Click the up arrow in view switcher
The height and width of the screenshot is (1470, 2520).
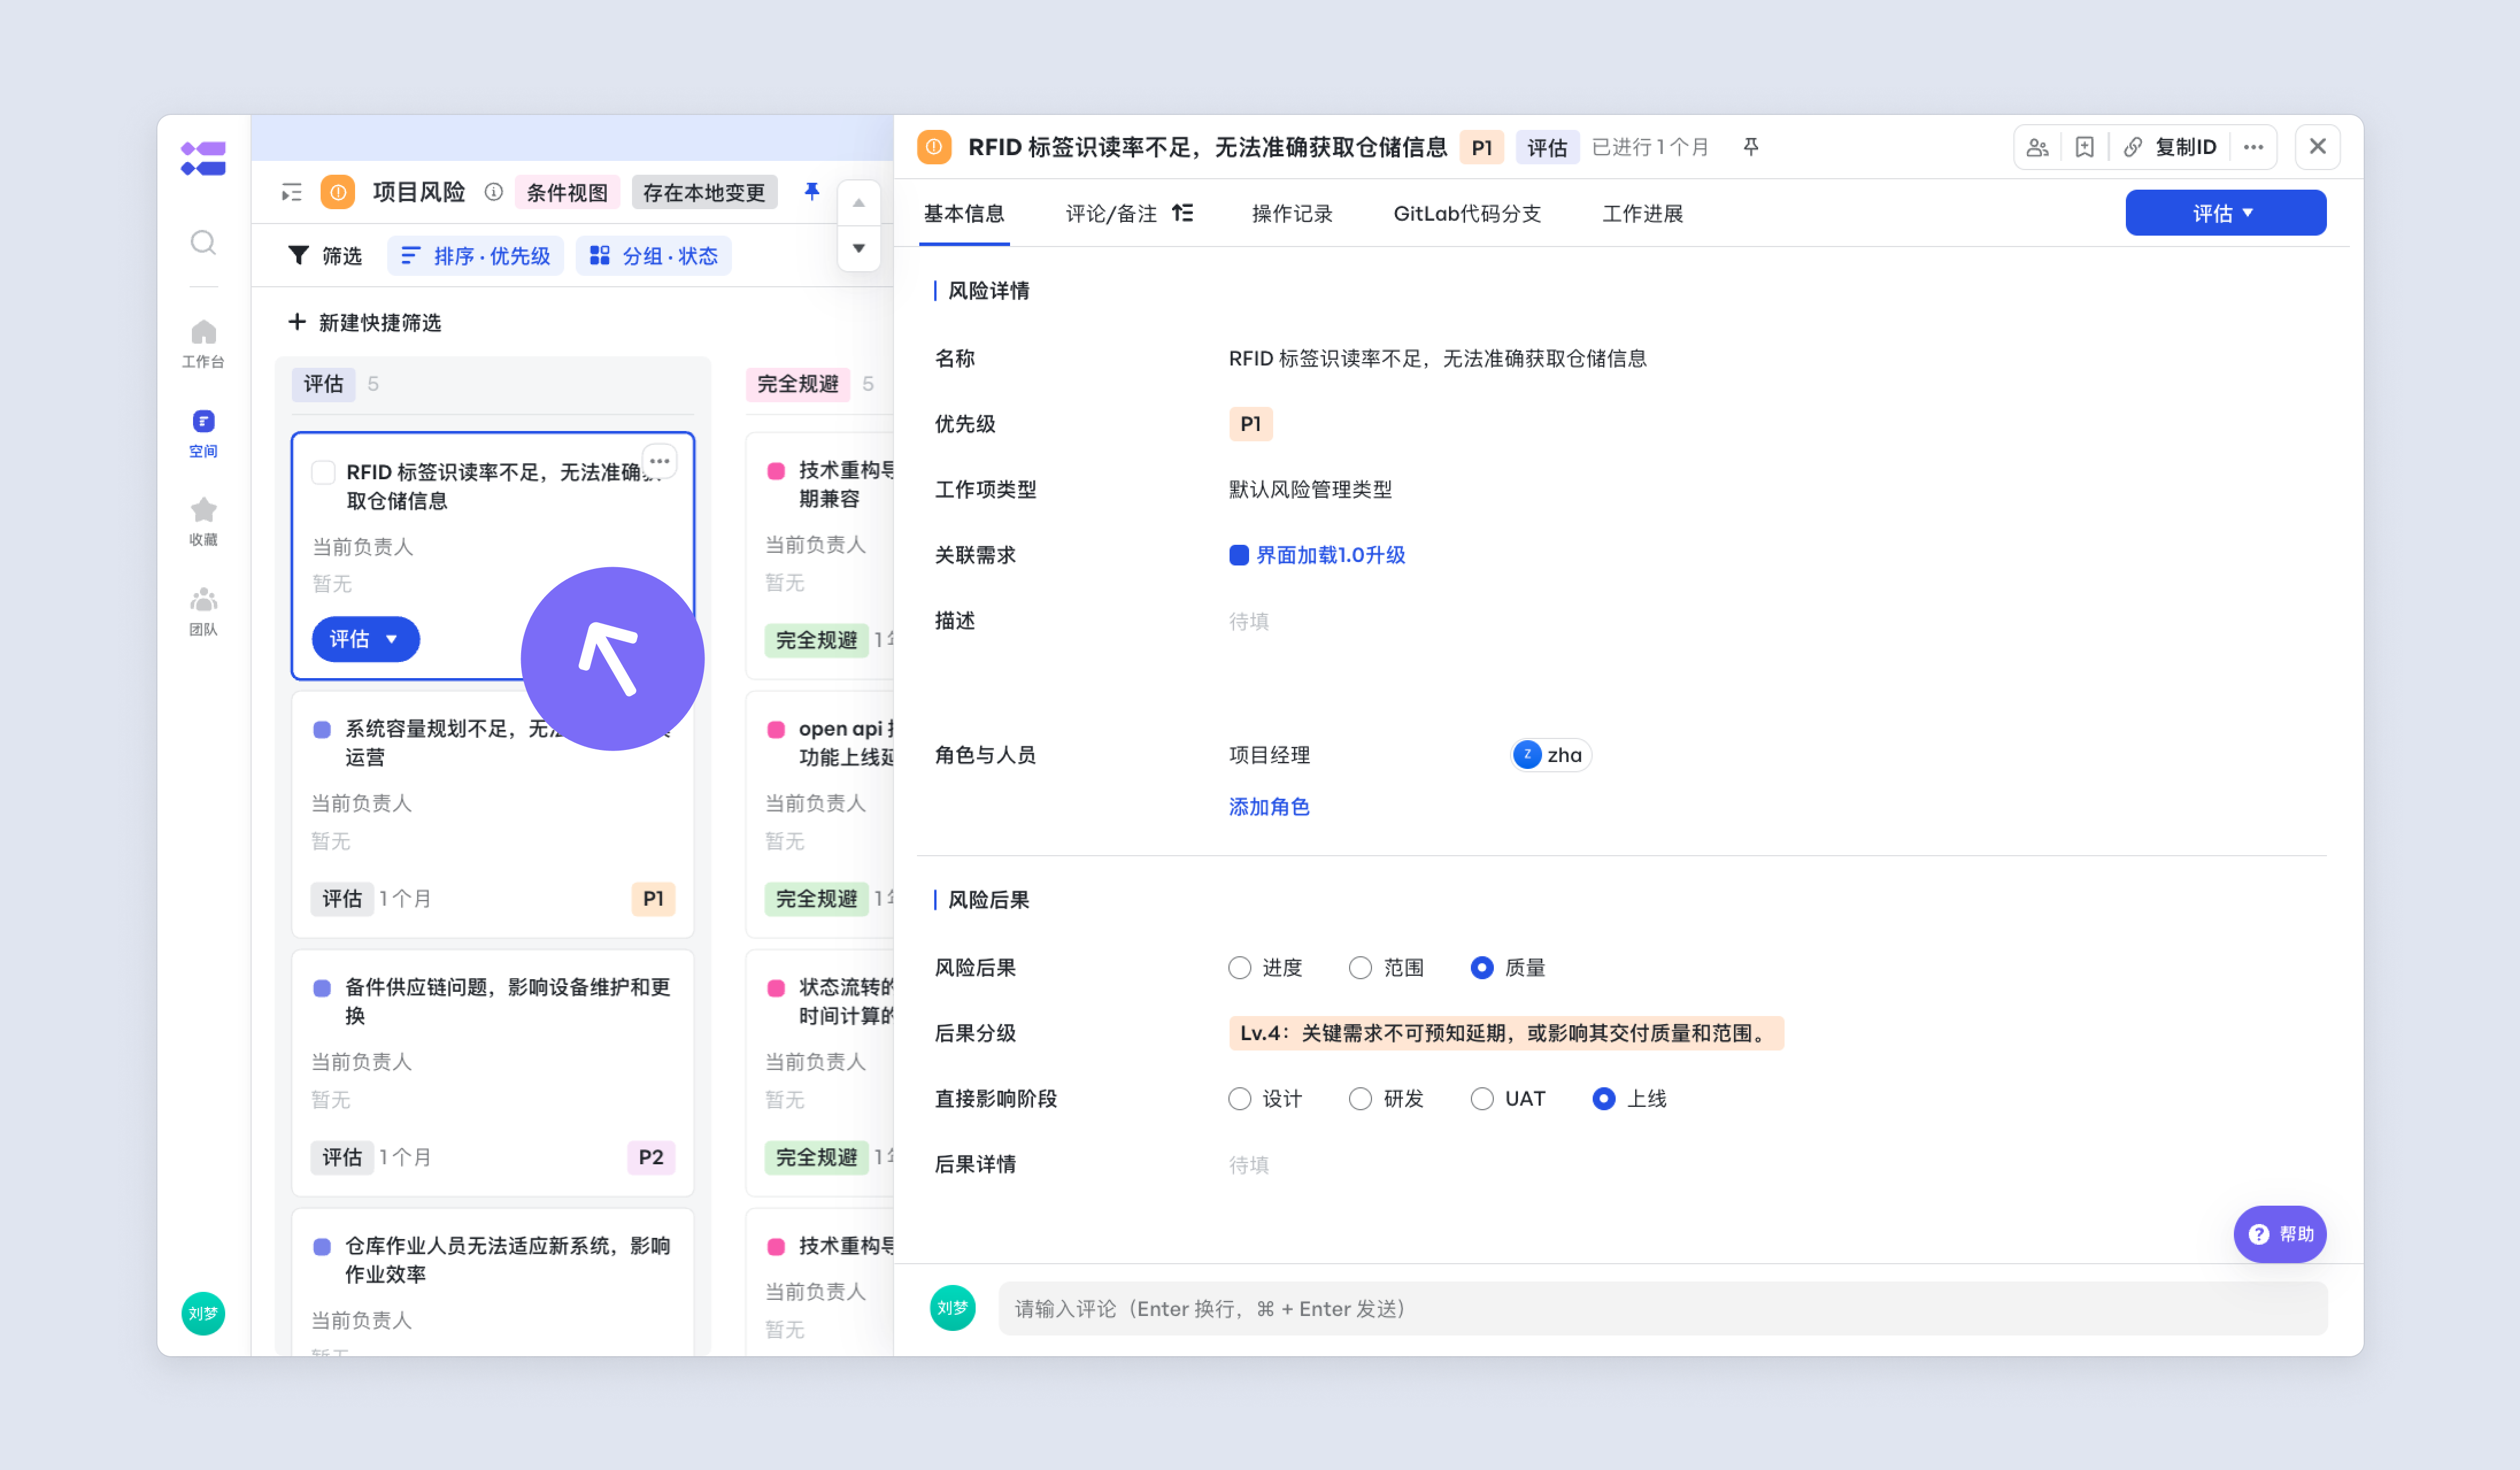858,203
